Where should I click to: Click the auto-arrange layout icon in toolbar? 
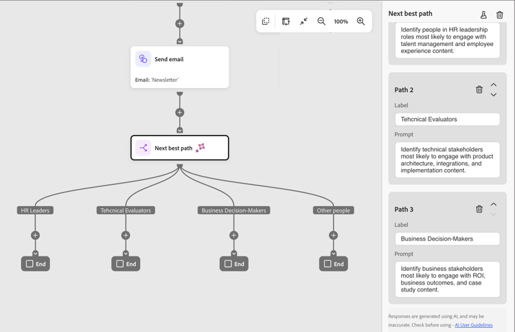(286, 21)
